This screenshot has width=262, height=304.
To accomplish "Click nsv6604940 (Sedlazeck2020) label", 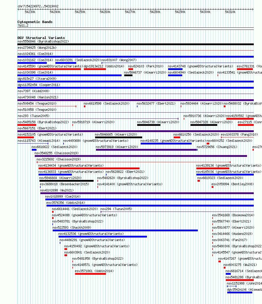I will click(x=191, y=72).
